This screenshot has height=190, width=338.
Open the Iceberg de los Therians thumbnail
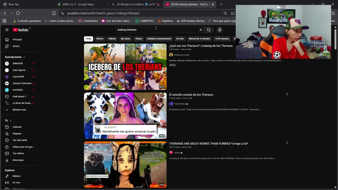(x=125, y=67)
